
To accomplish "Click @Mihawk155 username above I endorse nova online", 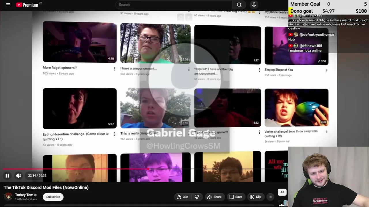I will [x=311, y=46].
